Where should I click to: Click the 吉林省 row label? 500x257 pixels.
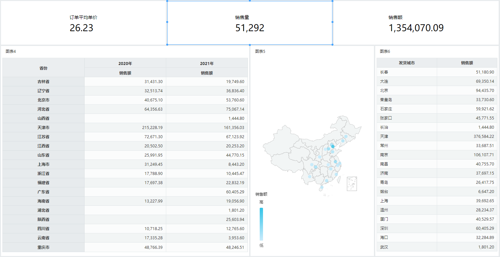point(43,81)
